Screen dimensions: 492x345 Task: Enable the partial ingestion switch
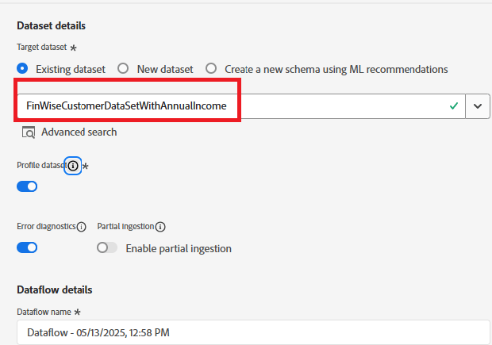pos(107,247)
